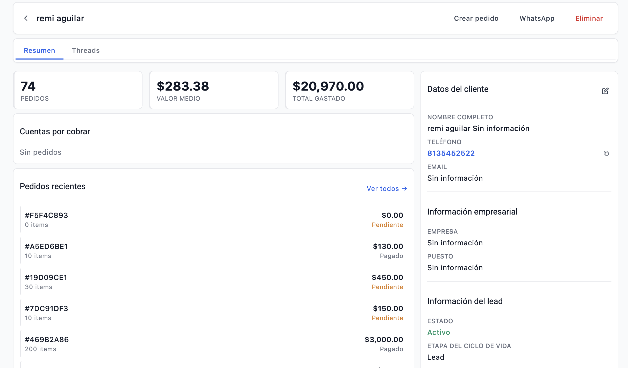Click the back arrow beside remi aguilar
Viewport: 628px width, 368px height.
tap(26, 18)
